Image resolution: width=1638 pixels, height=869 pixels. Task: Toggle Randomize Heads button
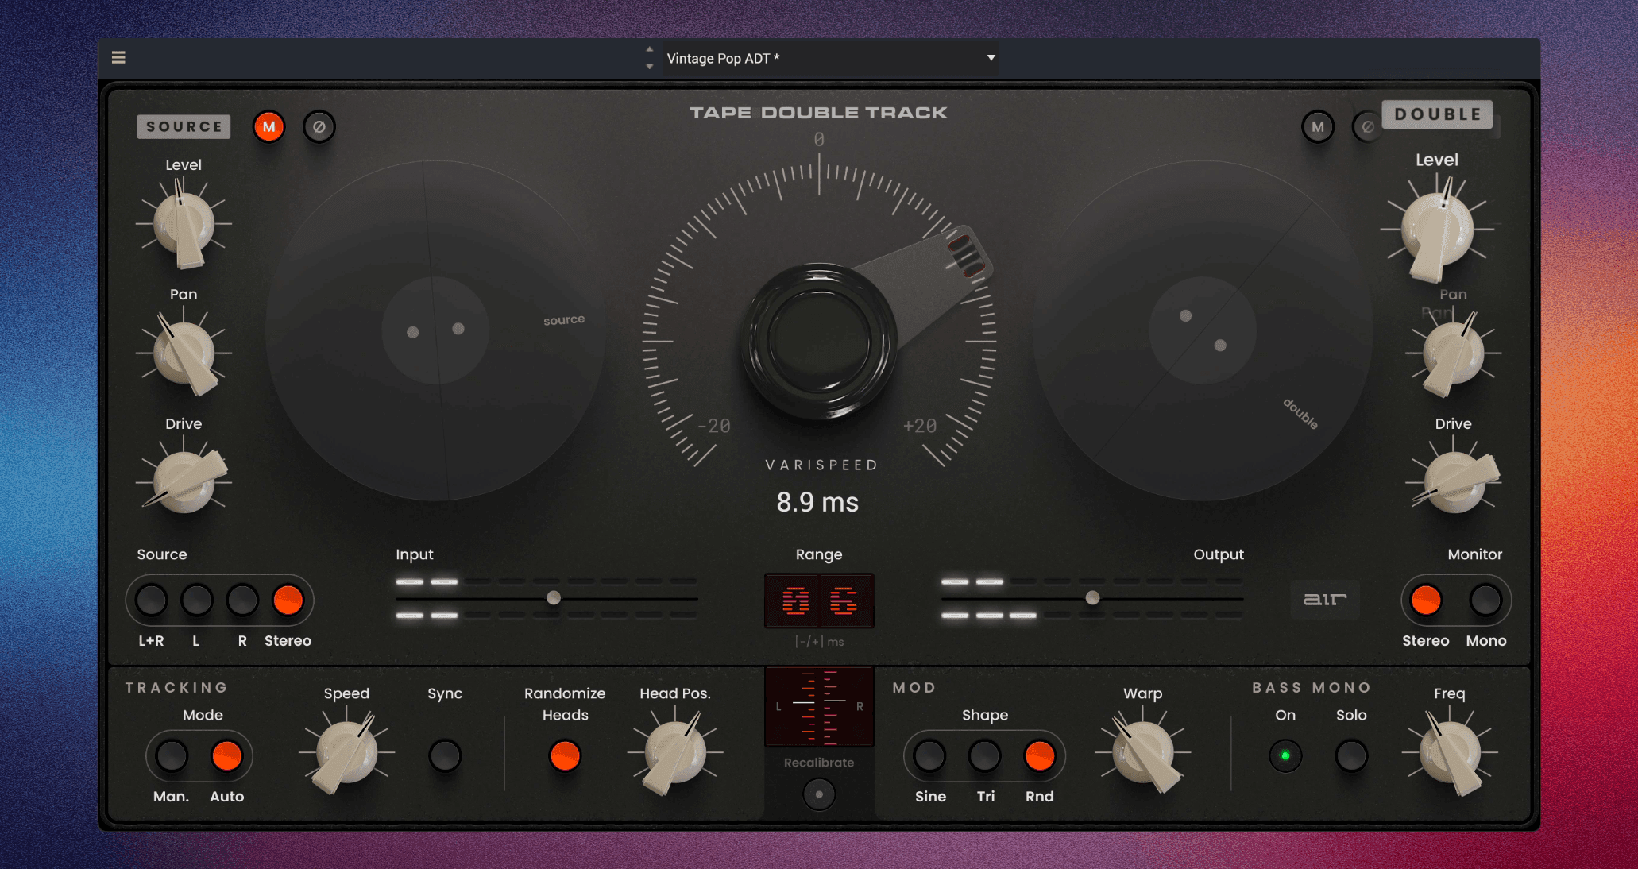(x=565, y=755)
